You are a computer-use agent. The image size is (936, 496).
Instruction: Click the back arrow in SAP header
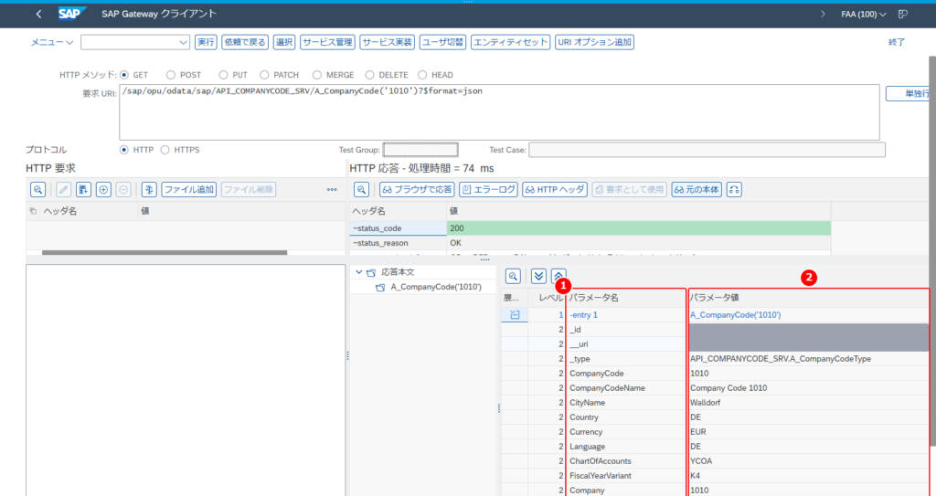[38, 14]
